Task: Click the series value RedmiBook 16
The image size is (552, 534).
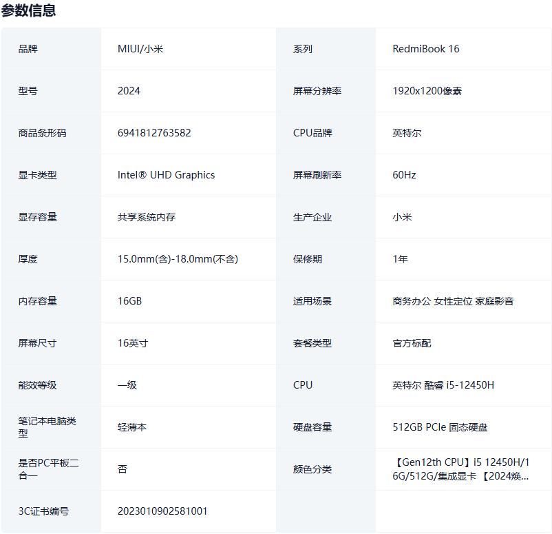Action: [425, 49]
